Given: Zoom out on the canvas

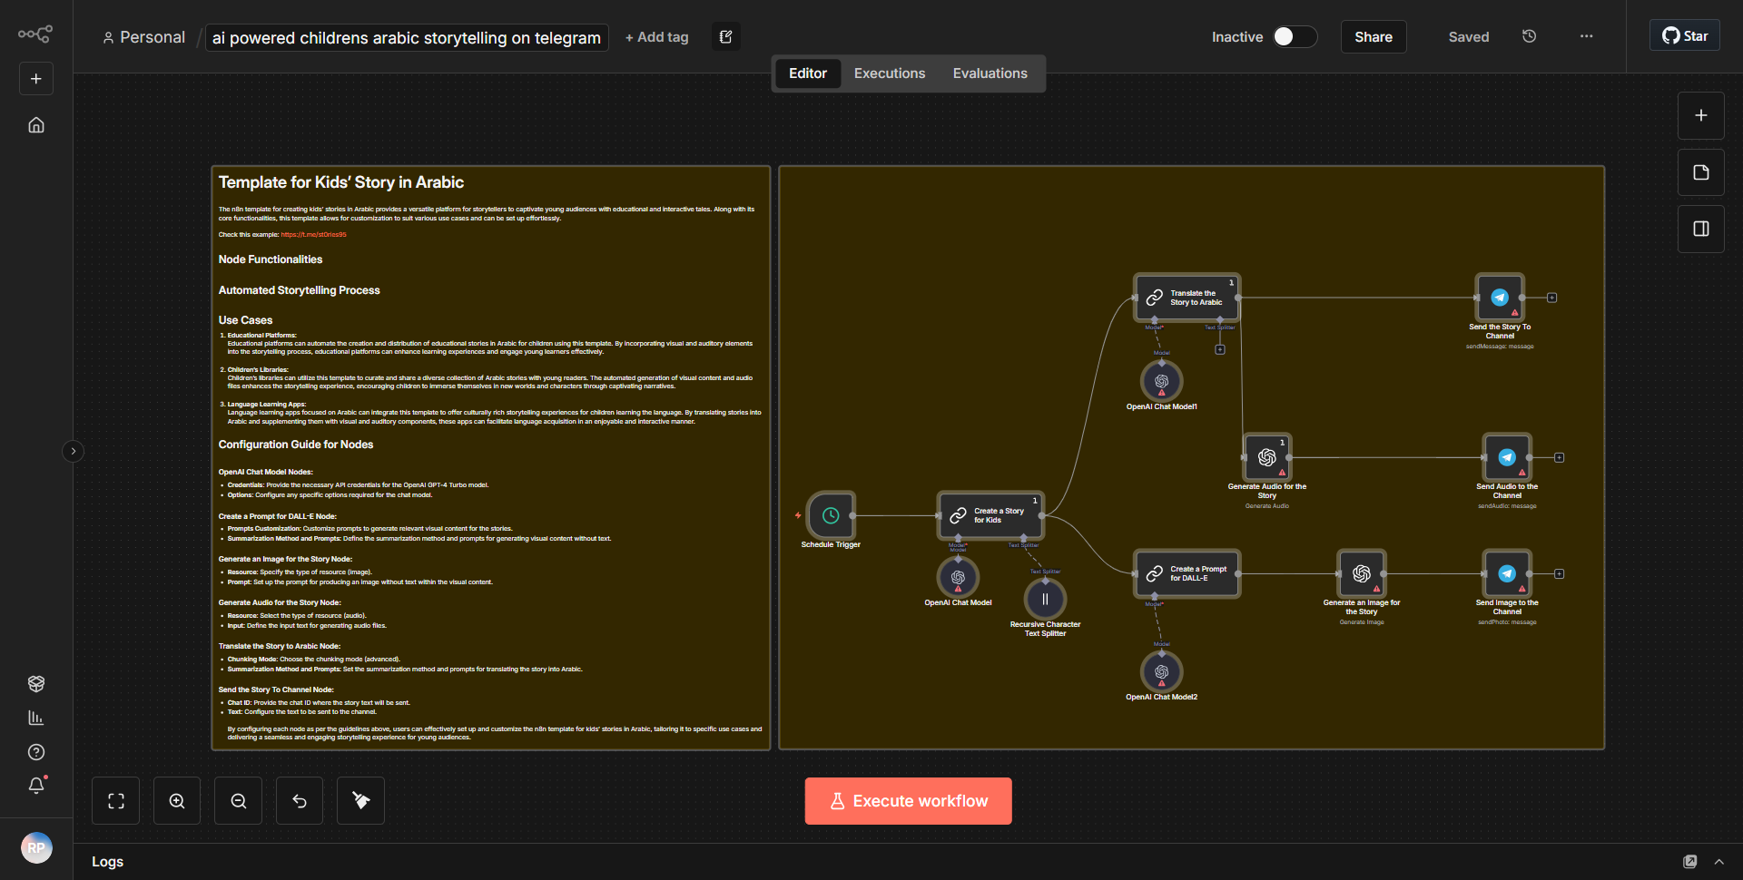Looking at the screenshot, I should pyautogui.click(x=239, y=801).
